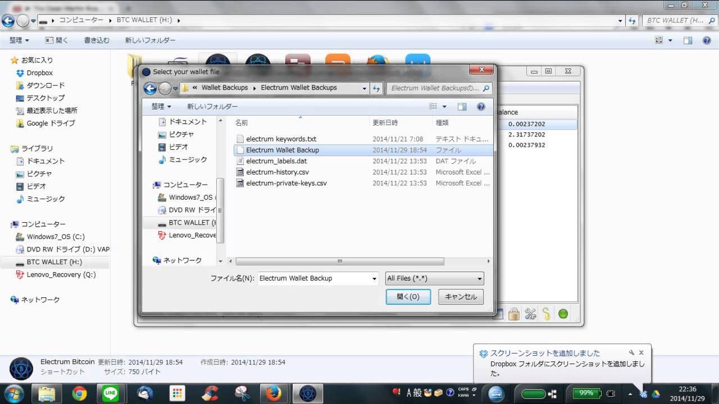Viewport: 719px width, 404px height.
Task: Open Thunderbird from the taskbar
Action: [x=145, y=394]
